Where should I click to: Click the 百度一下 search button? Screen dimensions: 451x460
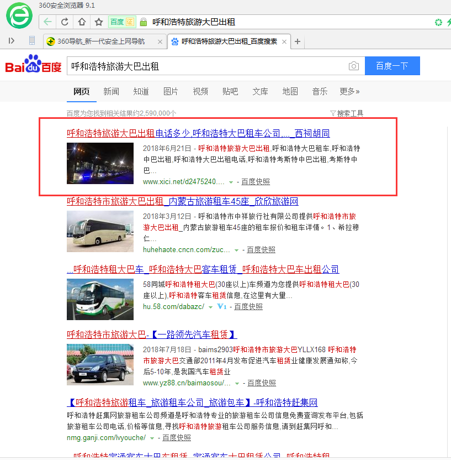pos(392,66)
